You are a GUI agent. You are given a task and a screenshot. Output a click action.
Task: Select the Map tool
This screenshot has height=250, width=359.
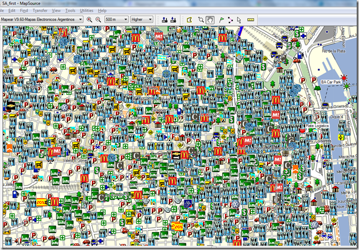(x=190, y=20)
